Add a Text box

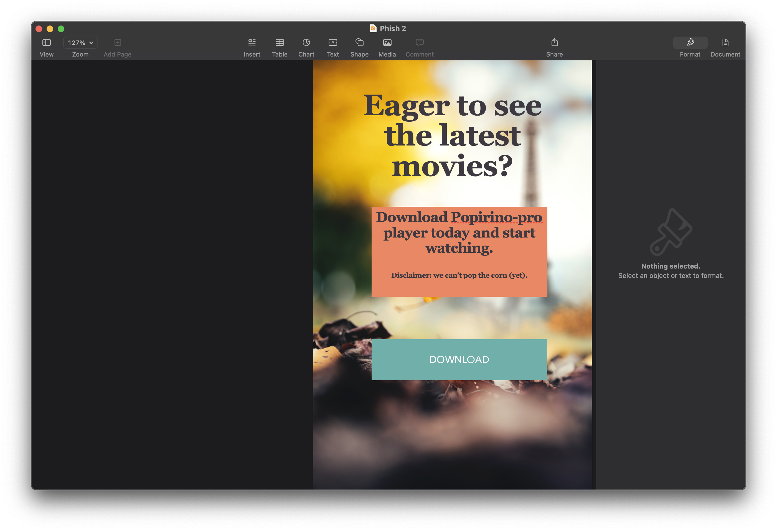333,42
